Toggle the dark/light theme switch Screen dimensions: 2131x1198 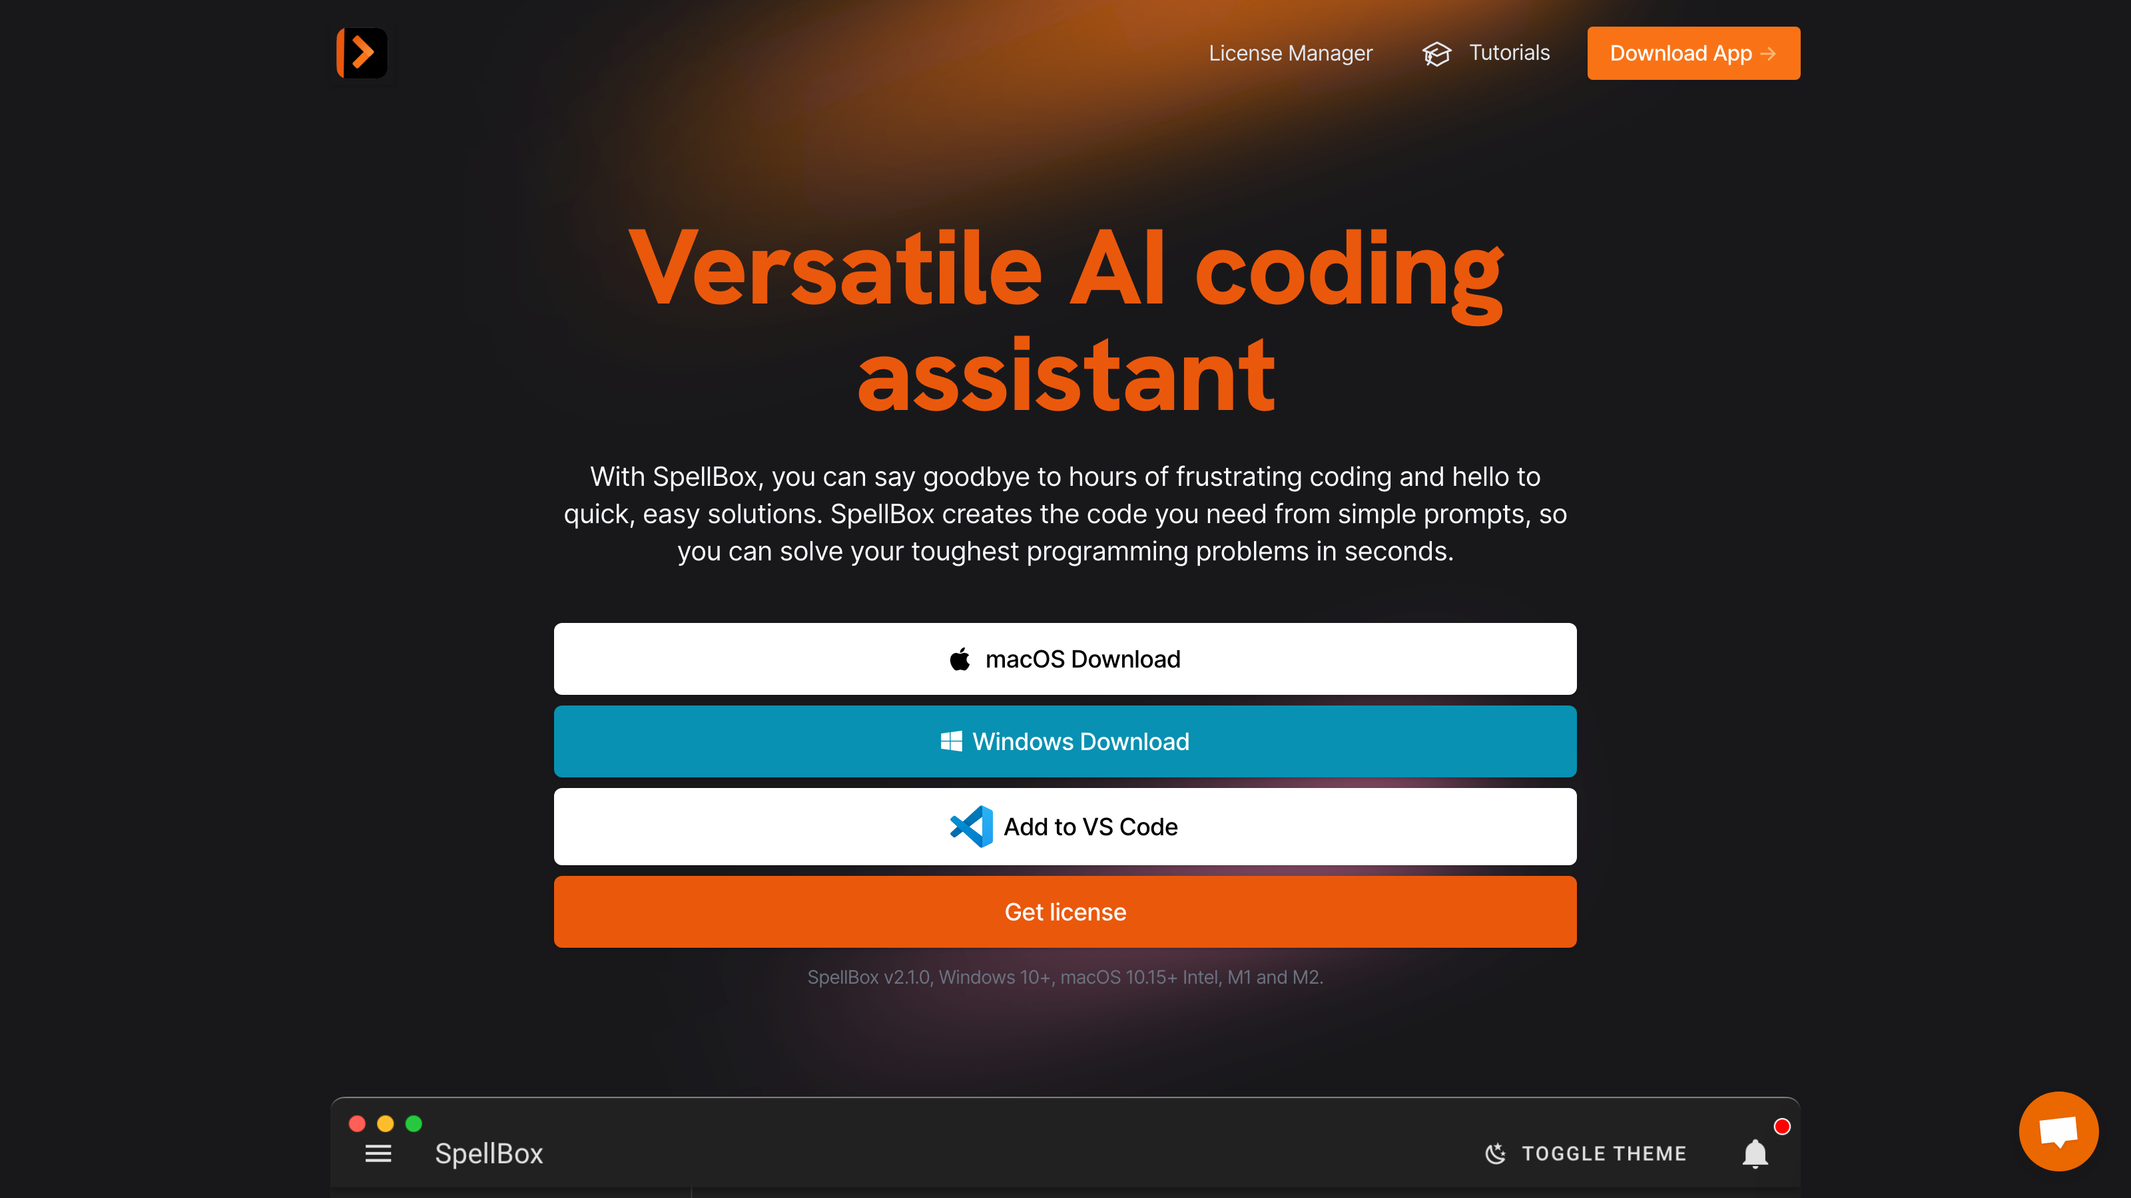coord(1586,1154)
